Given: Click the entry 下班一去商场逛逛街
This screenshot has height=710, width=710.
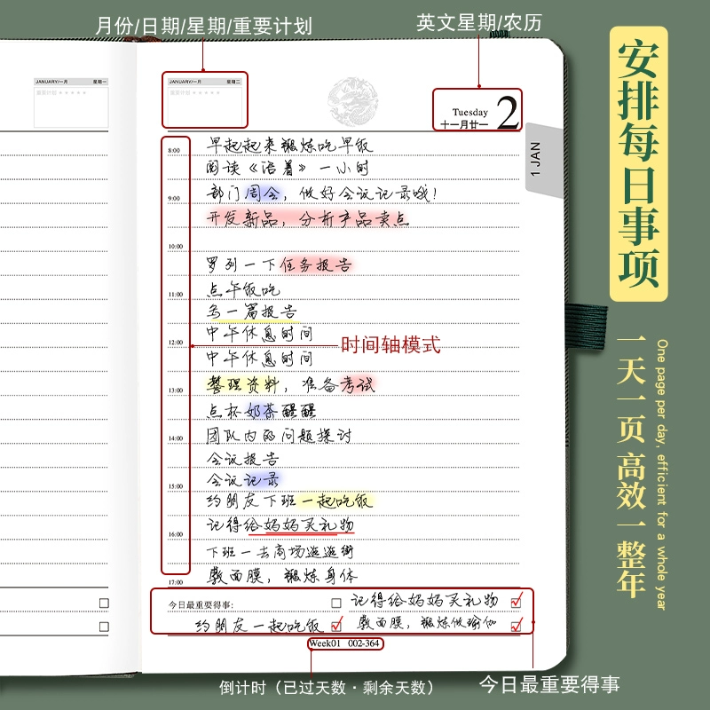Looking at the screenshot, I should (x=280, y=551).
